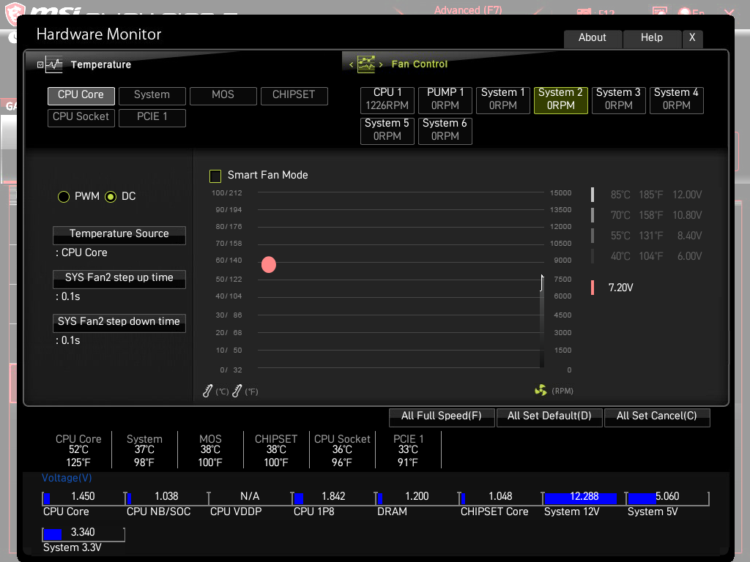
Task: Click the pink fan curve point
Action: pyautogui.click(x=269, y=264)
